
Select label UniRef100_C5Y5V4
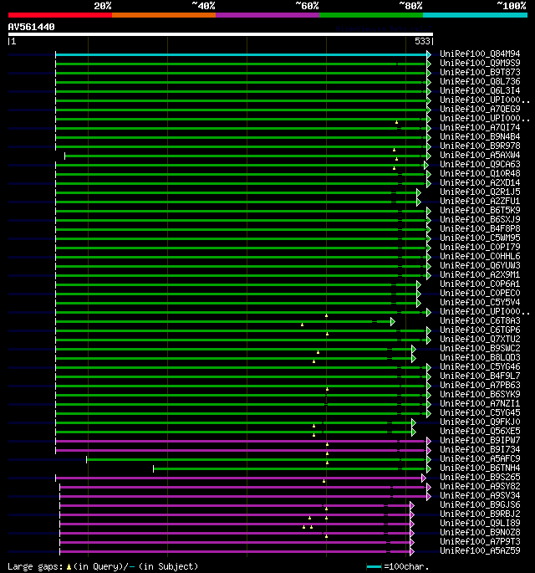(x=480, y=302)
